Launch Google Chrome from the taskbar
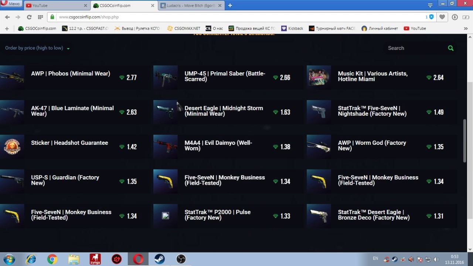Screen dimensions: 473x266 click(x=52, y=259)
